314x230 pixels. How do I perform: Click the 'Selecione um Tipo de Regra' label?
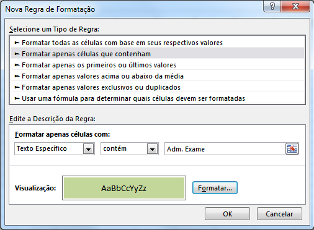[54, 29]
